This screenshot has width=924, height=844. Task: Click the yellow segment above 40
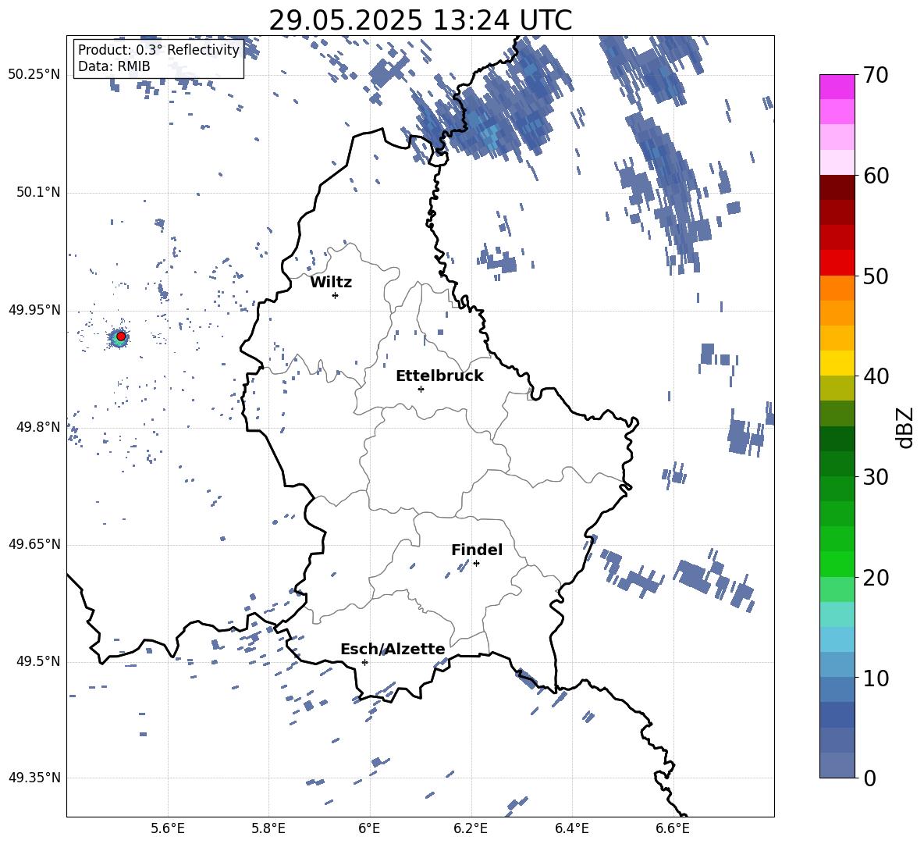837,363
